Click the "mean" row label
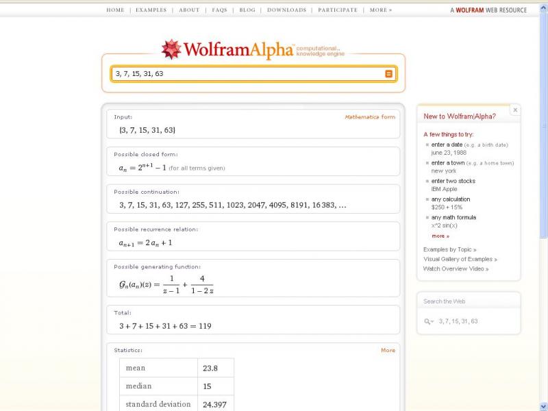 (x=135, y=368)
